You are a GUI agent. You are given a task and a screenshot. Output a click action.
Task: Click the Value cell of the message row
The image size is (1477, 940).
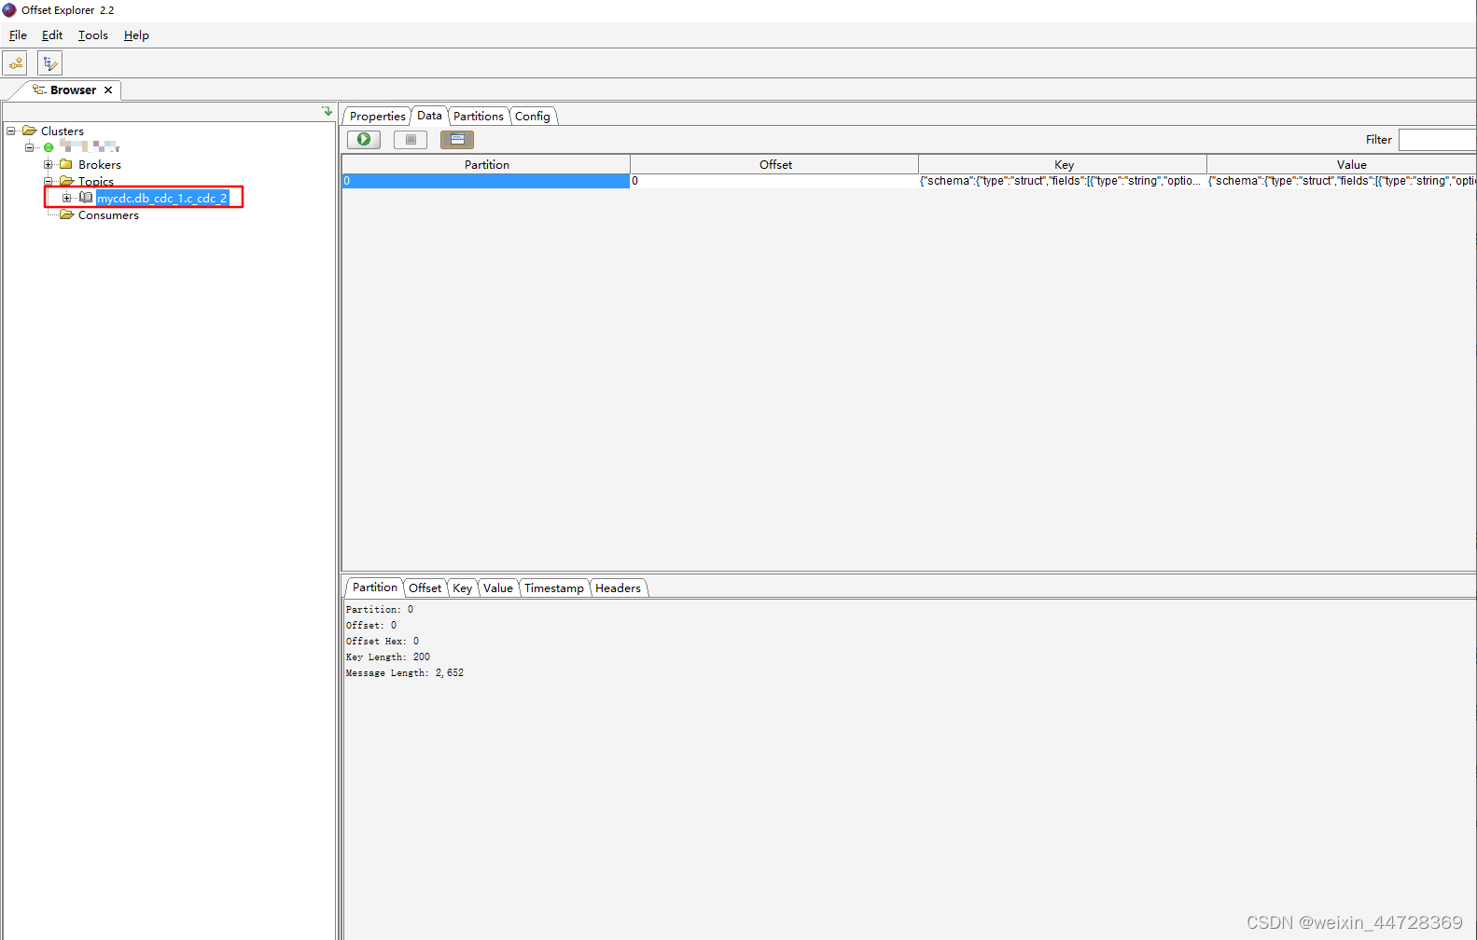click(1342, 181)
